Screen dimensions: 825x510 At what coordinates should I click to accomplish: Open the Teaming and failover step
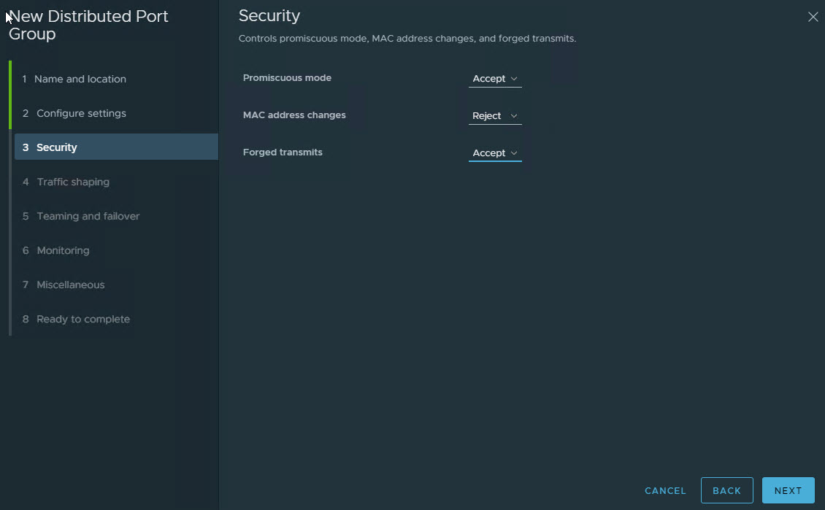pos(88,216)
